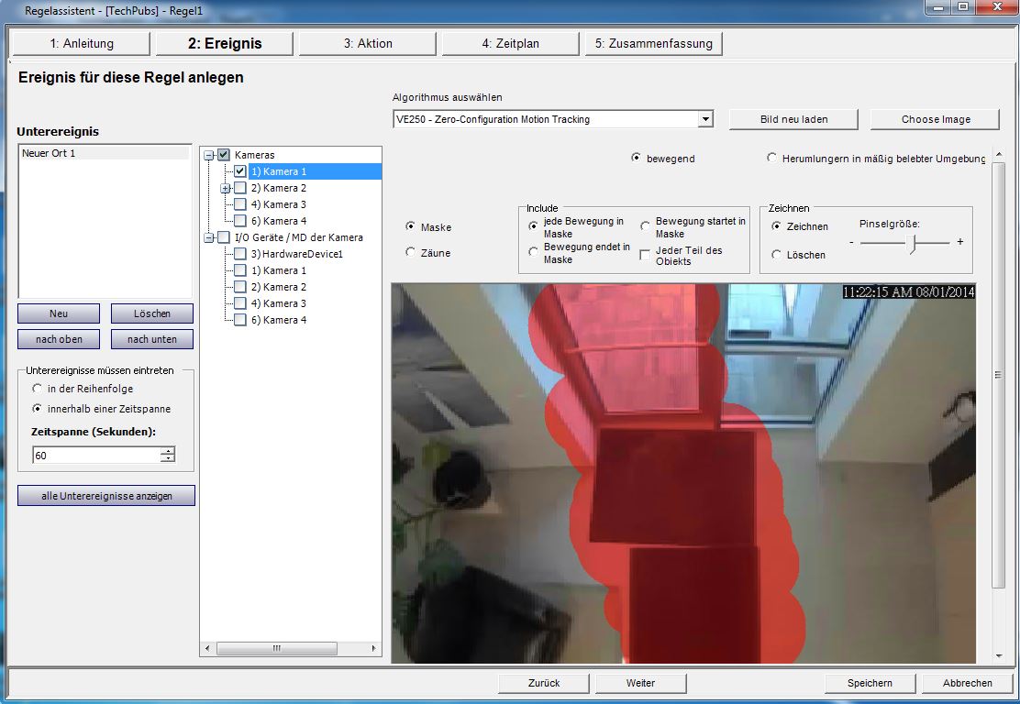Image resolution: width=1020 pixels, height=704 pixels.
Task: Select 1) Kamera 1 row label in tree
Action: tap(279, 171)
